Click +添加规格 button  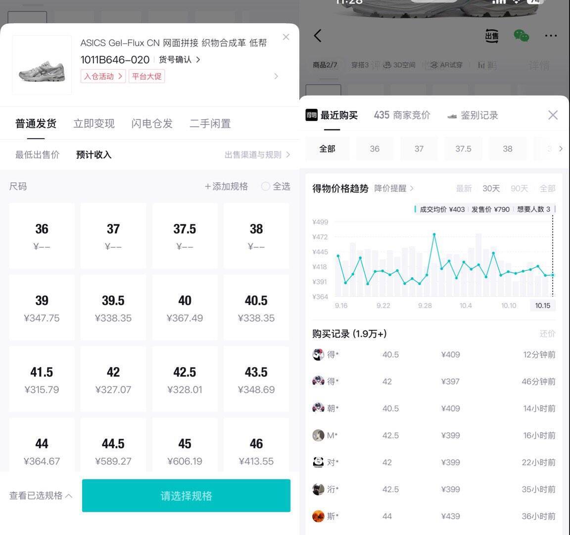coord(226,186)
